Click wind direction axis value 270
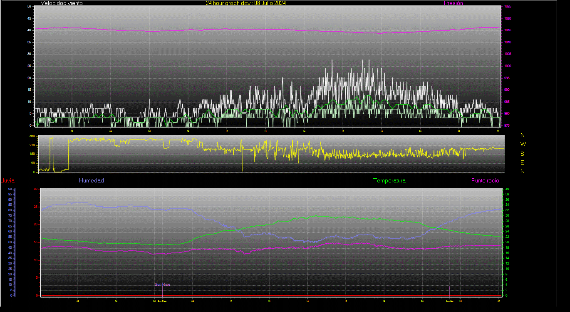The width and height of the screenshot is (570, 312). click(x=32, y=145)
